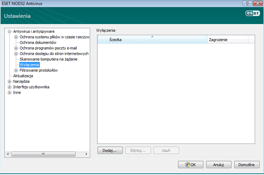Expand the Inne tree node
Viewport: 264px width, 175px height.
[x=9, y=93]
